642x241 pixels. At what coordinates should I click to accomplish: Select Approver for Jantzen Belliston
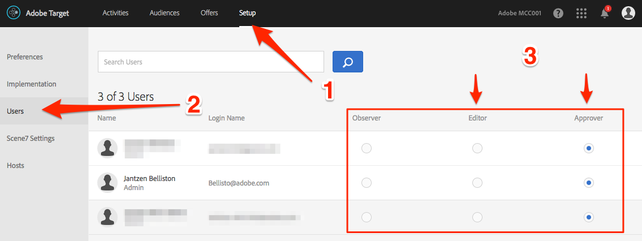click(x=588, y=183)
